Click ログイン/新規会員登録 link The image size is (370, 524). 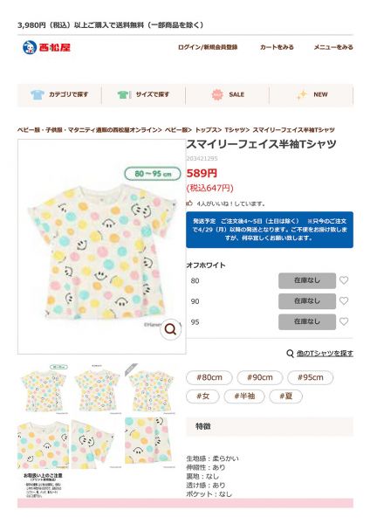[208, 47]
